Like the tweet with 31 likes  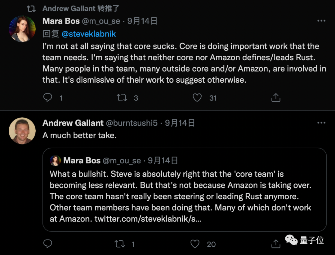[x=197, y=98]
